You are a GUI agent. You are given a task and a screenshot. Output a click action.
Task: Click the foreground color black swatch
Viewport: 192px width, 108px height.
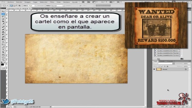point(2,64)
